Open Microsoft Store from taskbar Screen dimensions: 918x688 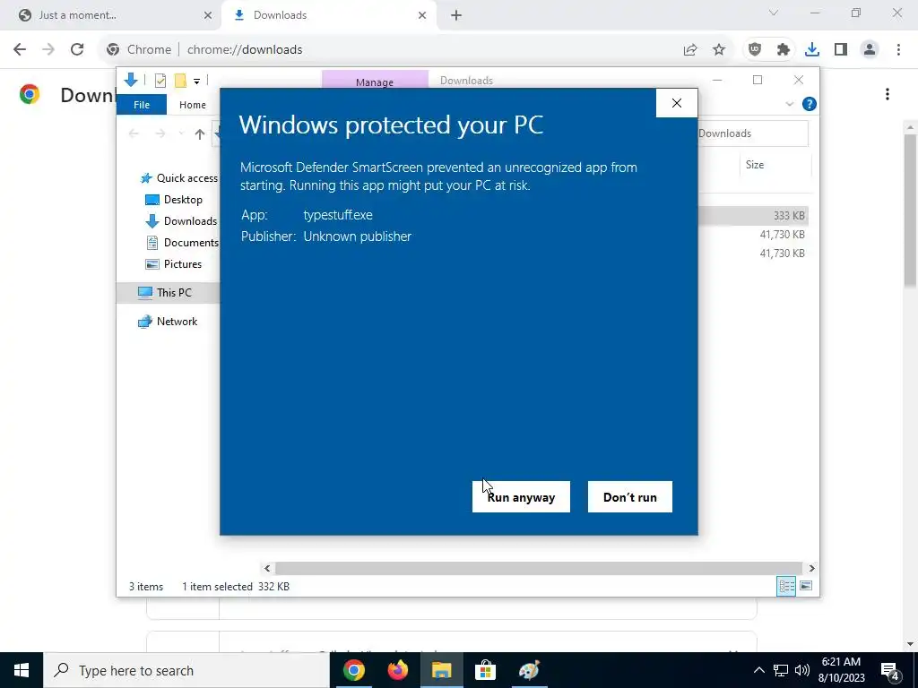point(485,670)
